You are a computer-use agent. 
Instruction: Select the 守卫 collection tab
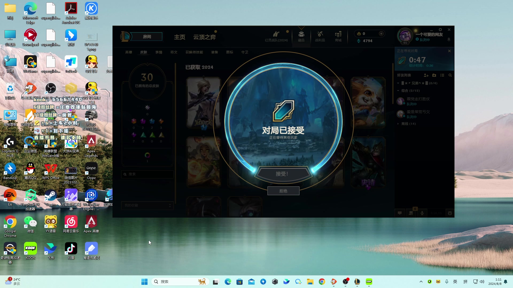(245, 52)
